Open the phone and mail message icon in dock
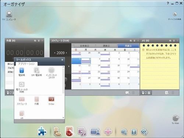 pos(57,131)
